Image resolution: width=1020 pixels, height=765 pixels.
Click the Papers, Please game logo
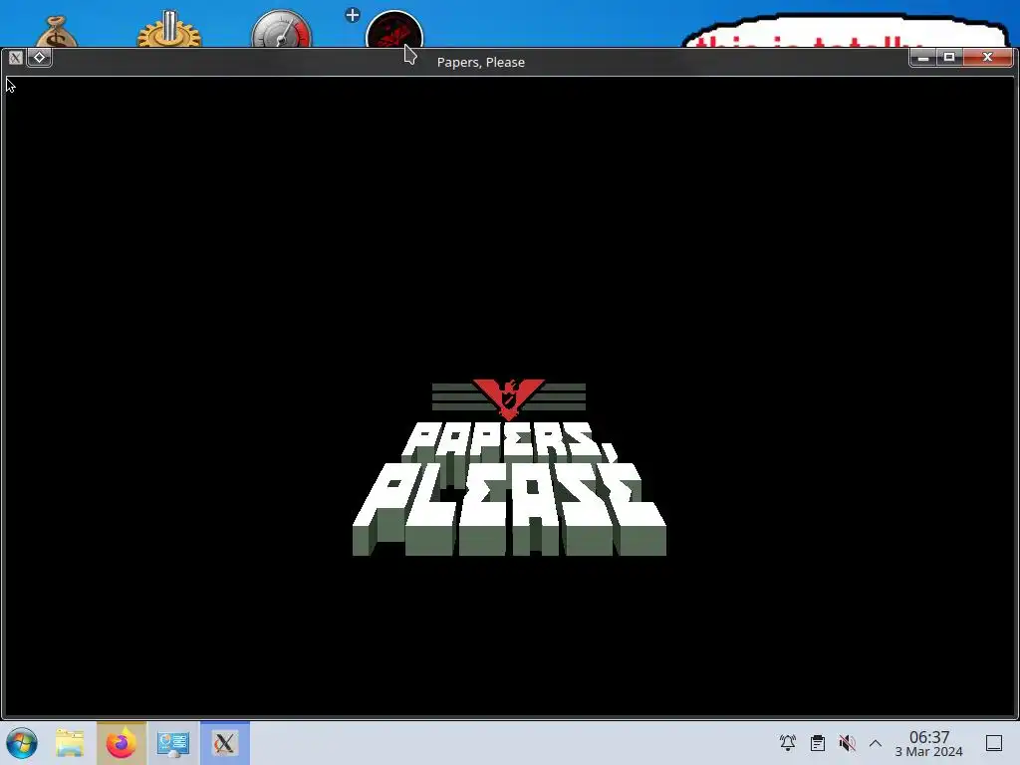pos(509,467)
